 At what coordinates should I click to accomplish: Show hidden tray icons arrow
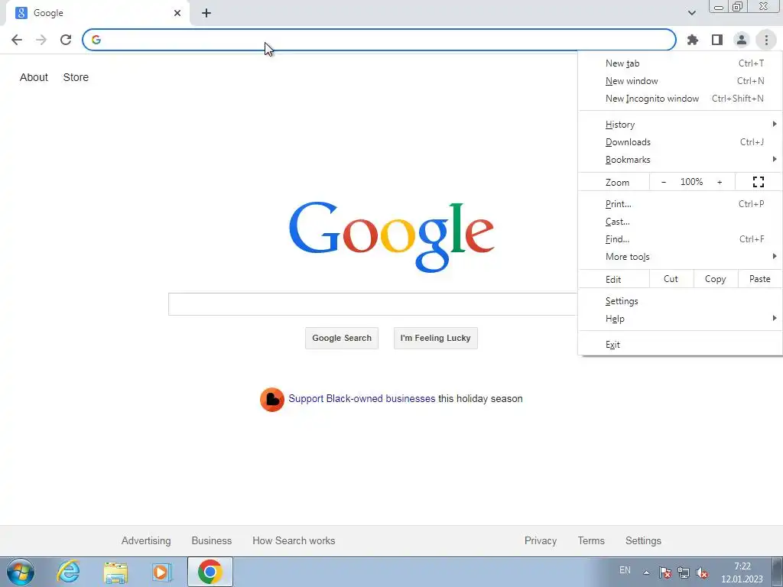tap(646, 572)
